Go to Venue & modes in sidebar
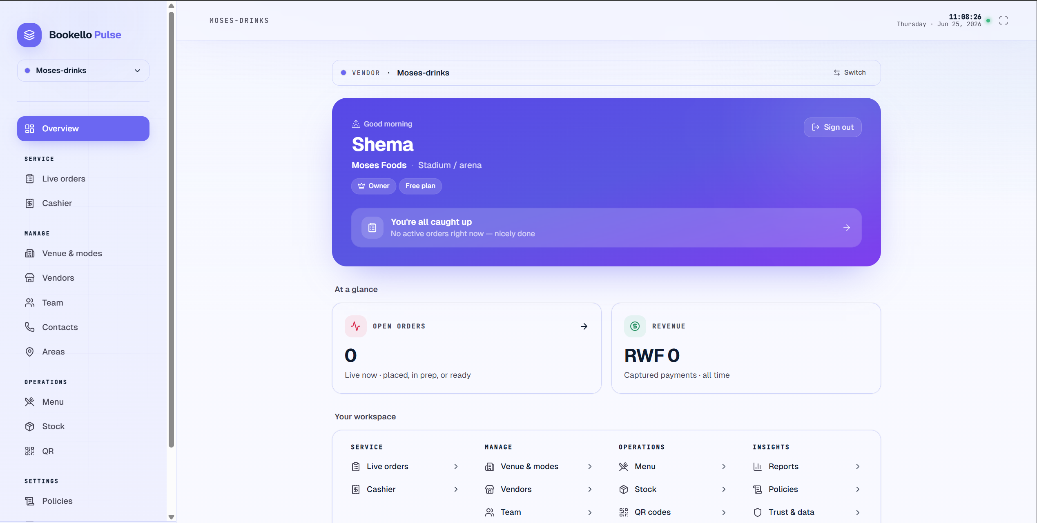The height and width of the screenshot is (523, 1037). tap(83, 253)
